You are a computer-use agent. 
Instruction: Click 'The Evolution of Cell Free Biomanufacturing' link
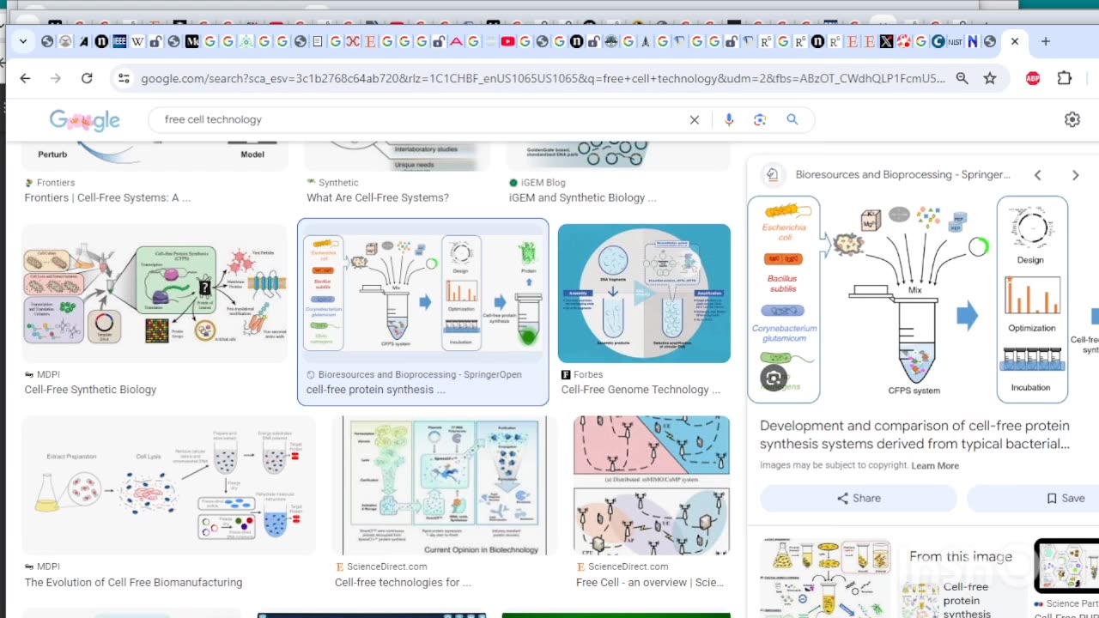click(133, 582)
